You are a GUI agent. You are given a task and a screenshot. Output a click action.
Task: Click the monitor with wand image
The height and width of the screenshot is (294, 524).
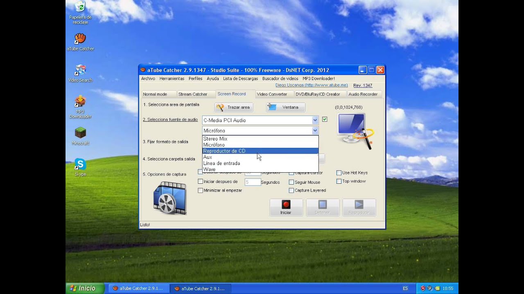point(355,131)
